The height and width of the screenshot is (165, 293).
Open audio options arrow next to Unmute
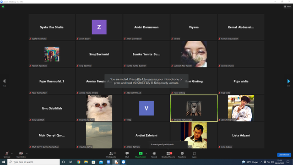click(12, 154)
